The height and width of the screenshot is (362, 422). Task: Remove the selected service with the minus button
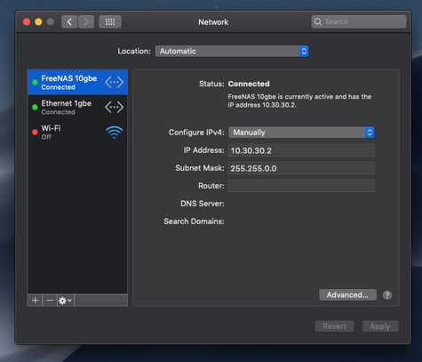(50, 301)
